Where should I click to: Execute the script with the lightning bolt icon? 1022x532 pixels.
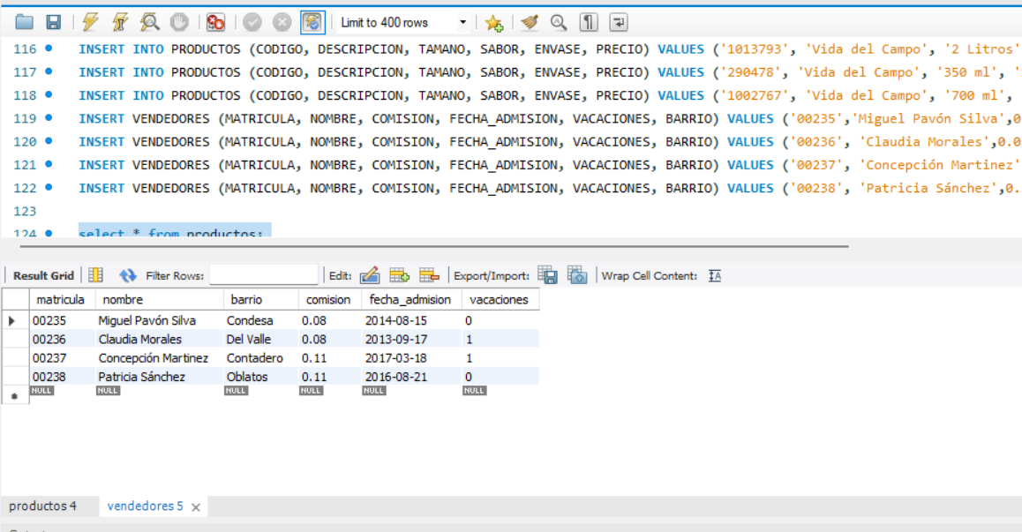(x=91, y=22)
